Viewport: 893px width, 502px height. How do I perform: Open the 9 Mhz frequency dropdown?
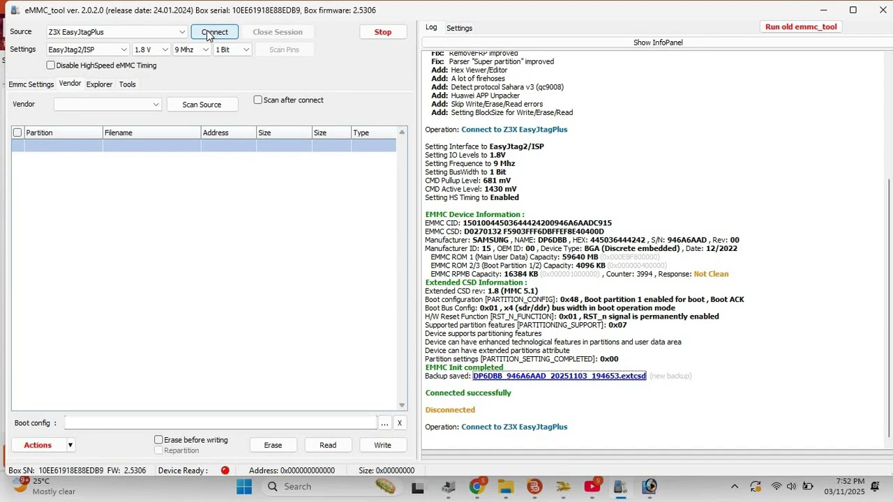[192, 50]
